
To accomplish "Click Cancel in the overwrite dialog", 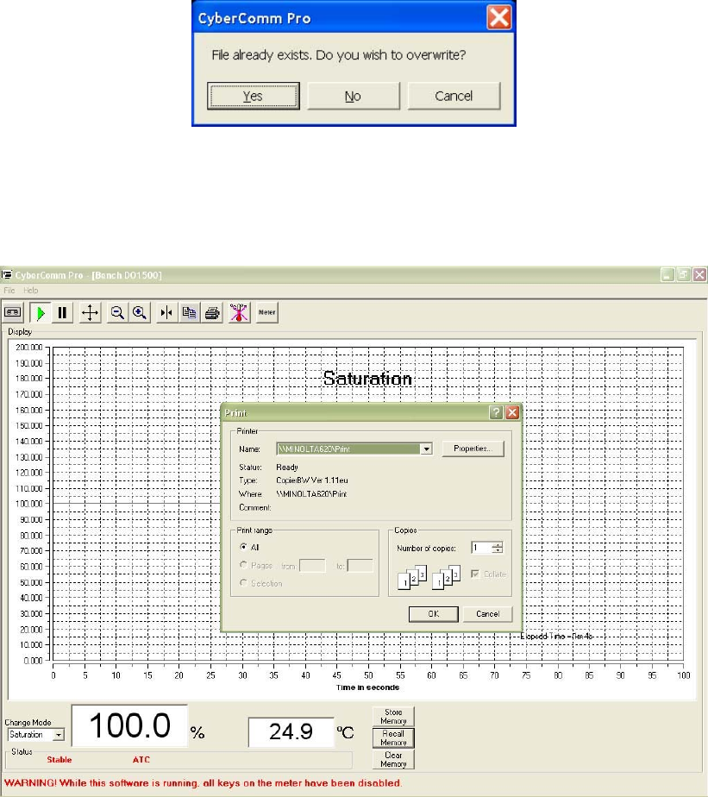I will pos(454,96).
